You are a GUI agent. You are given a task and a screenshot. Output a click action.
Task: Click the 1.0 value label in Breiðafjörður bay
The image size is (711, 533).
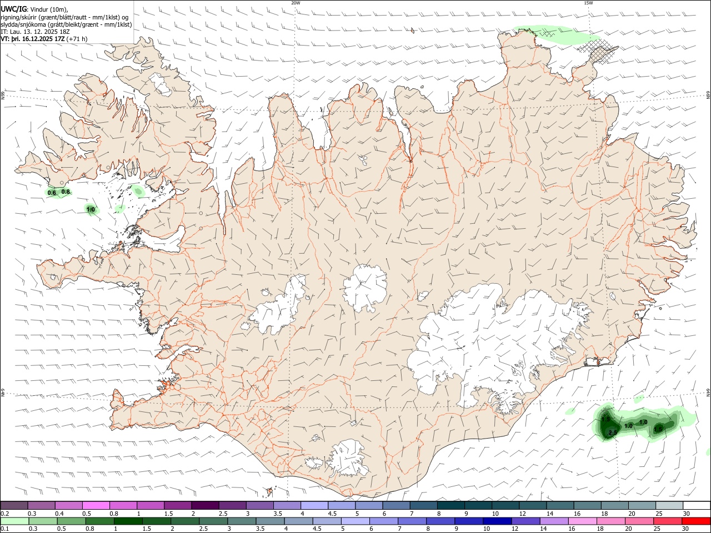coord(91,210)
